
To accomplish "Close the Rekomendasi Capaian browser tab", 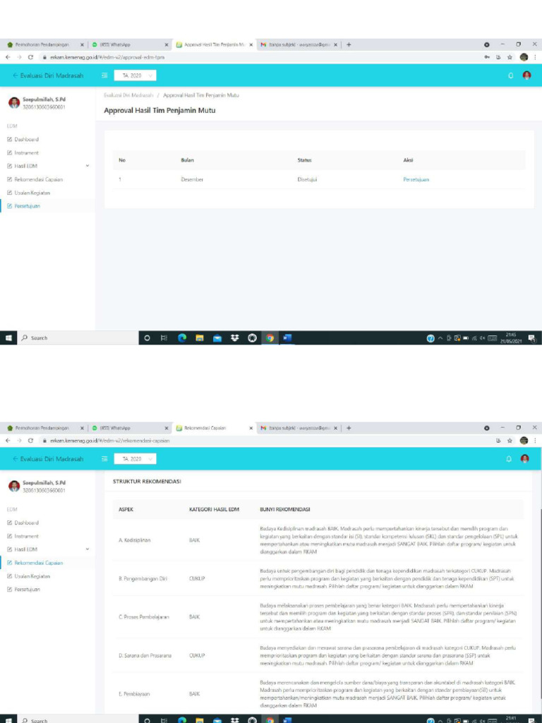I will point(251,428).
